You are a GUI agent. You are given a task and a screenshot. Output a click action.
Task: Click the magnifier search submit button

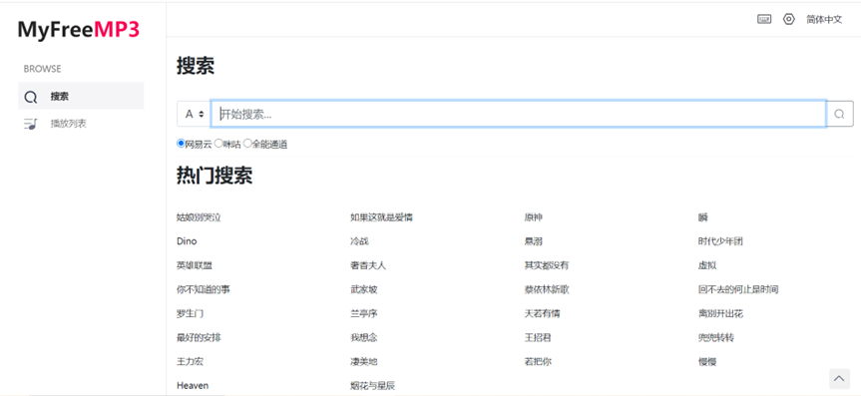point(840,114)
